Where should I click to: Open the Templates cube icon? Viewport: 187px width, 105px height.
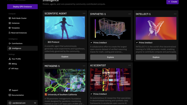[x=10, y=28]
